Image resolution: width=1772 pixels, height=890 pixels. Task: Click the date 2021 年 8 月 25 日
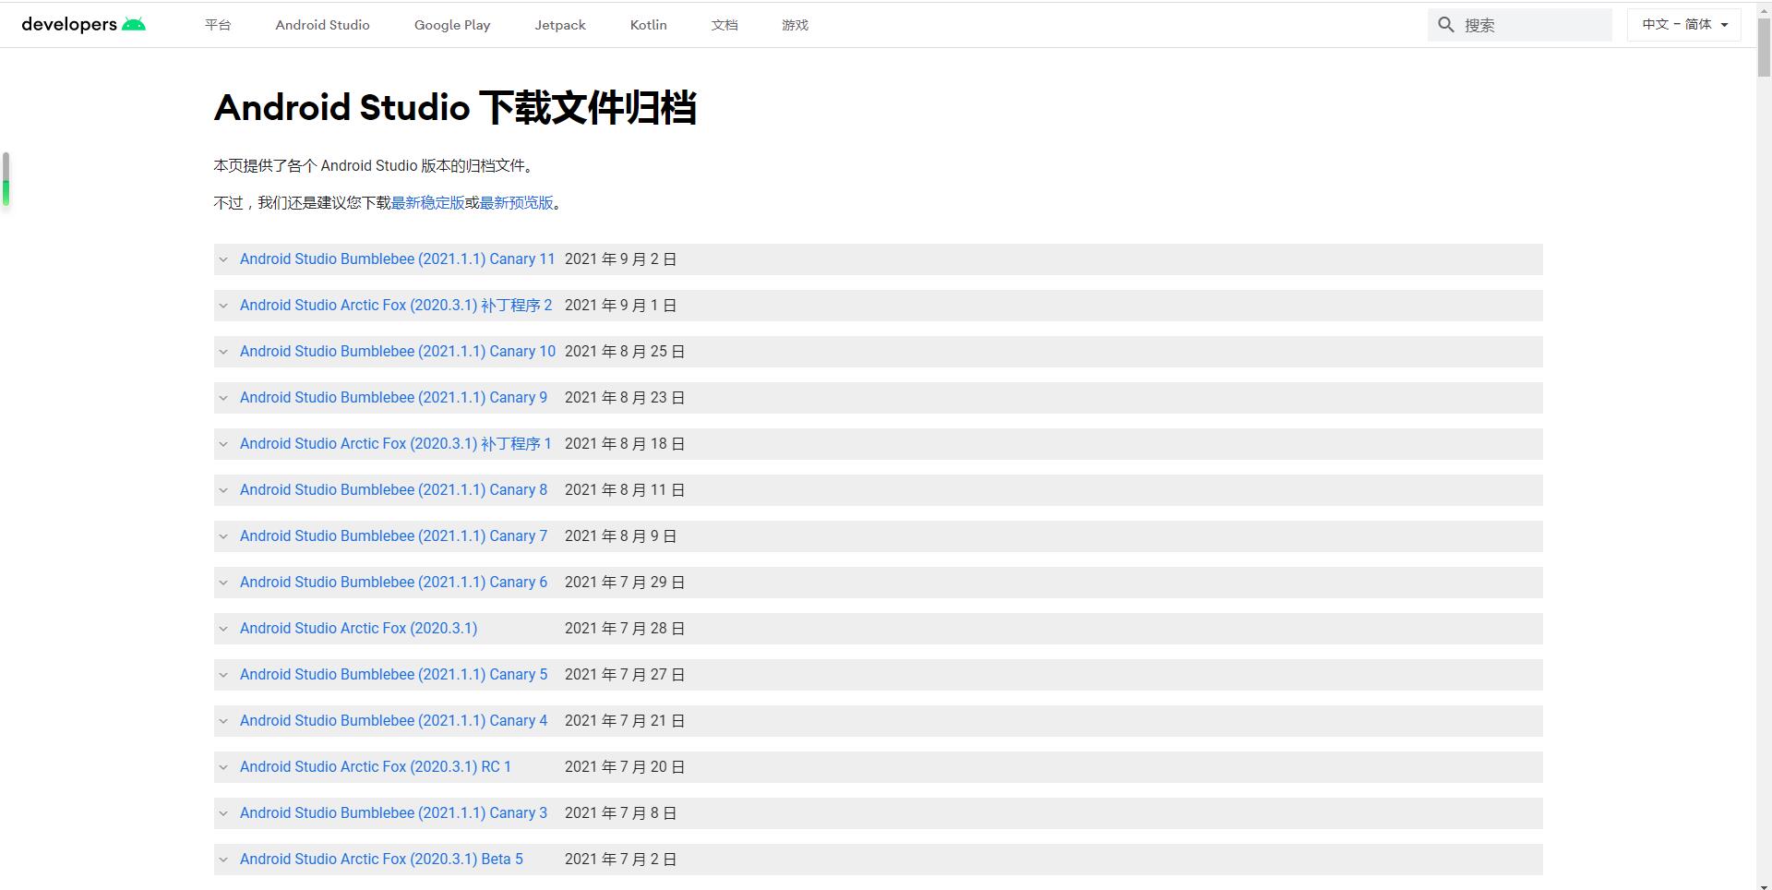pos(625,352)
